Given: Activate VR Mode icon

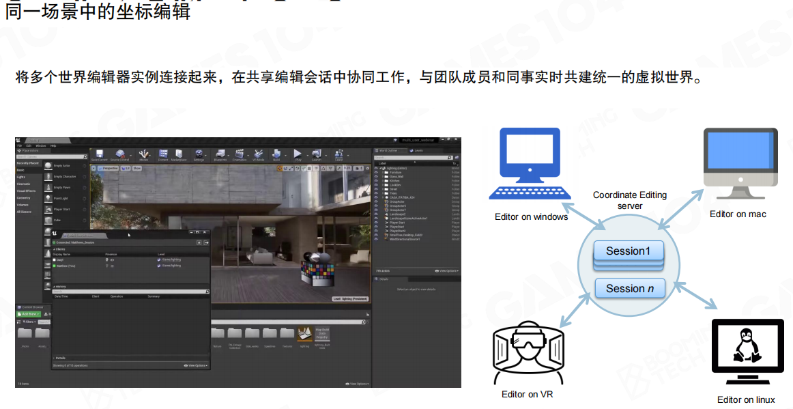Looking at the screenshot, I should 259,155.
